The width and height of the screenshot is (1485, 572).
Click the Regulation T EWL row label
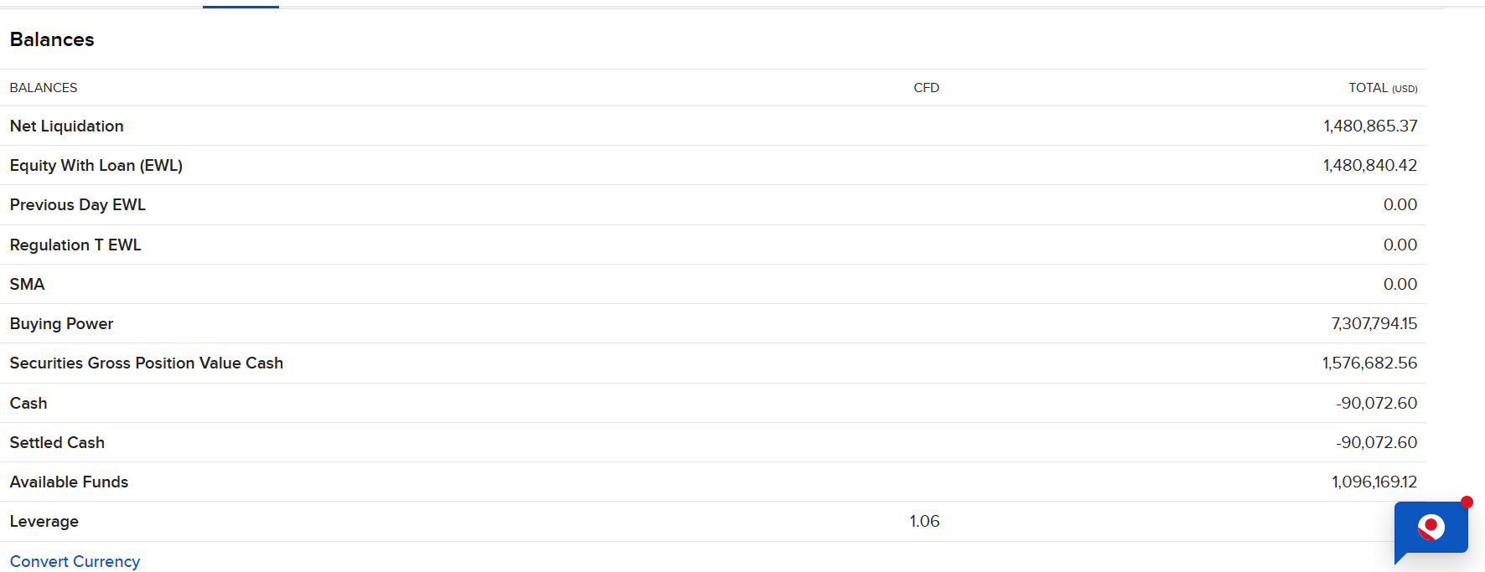coord(75,245)
